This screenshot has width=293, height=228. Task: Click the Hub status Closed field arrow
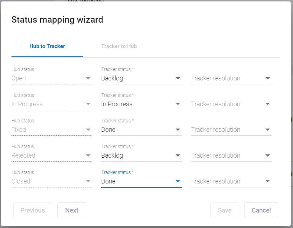[x=88, y=181]
